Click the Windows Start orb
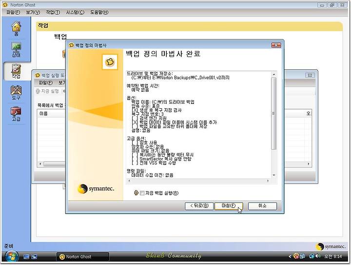 [12, 257]
